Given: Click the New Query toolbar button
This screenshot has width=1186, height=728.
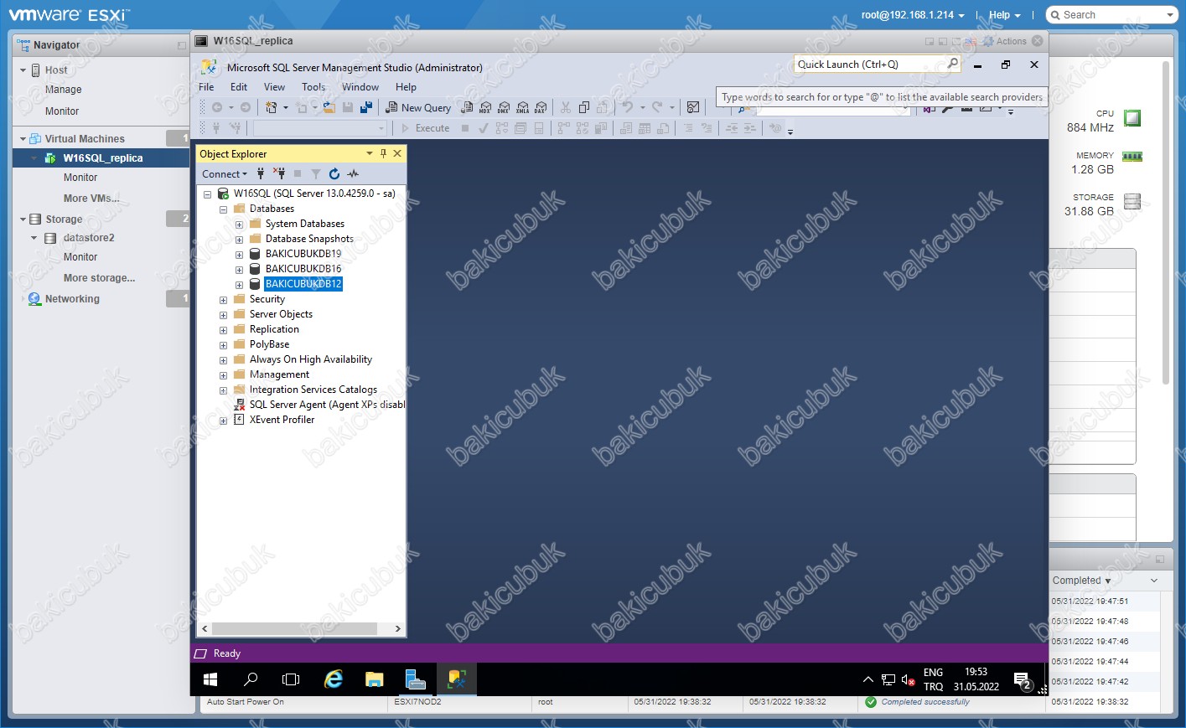Looking at the screenshot, I should pyautogui.click(x=418, y=107).
